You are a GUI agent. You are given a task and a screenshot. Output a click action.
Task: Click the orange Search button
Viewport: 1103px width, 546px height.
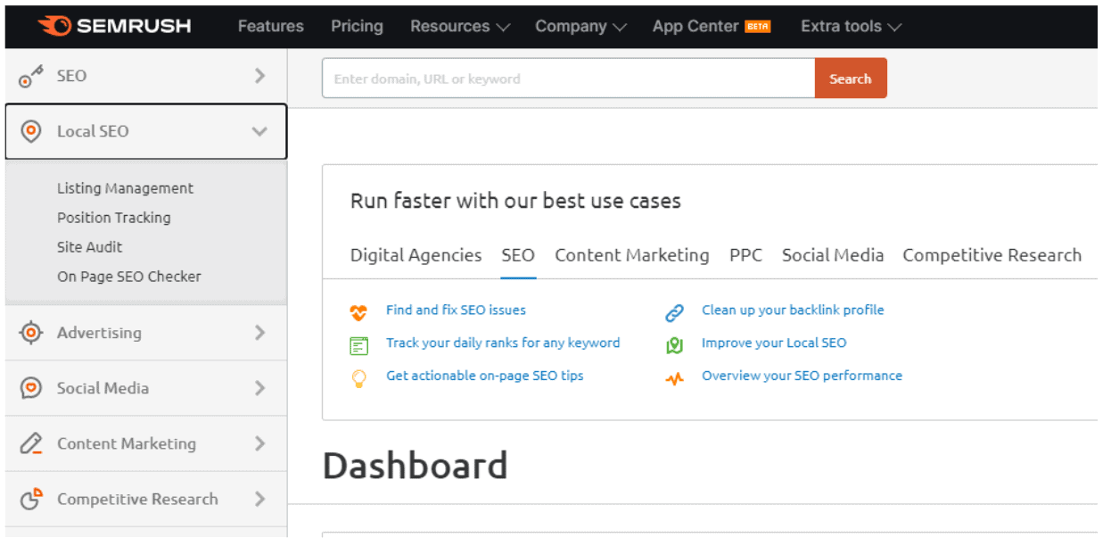click(851, 79)
